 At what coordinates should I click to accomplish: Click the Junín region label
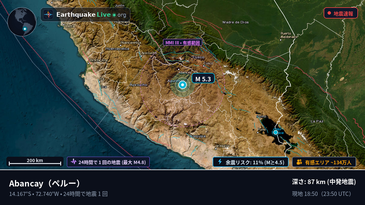[x=120, y=5]
